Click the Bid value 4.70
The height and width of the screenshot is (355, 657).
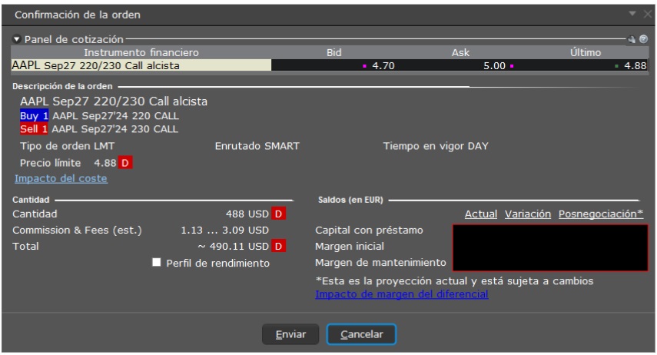(x=383, y=66)
